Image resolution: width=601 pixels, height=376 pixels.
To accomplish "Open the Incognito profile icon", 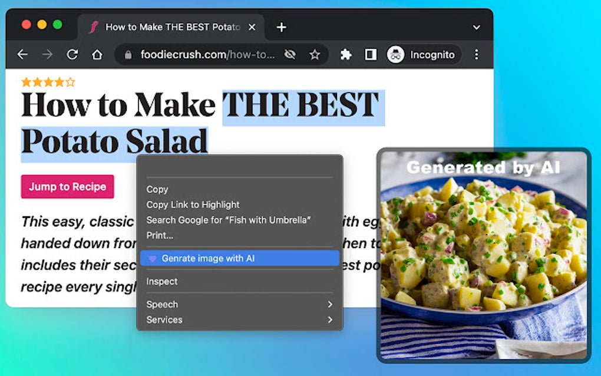I will 396,54.
